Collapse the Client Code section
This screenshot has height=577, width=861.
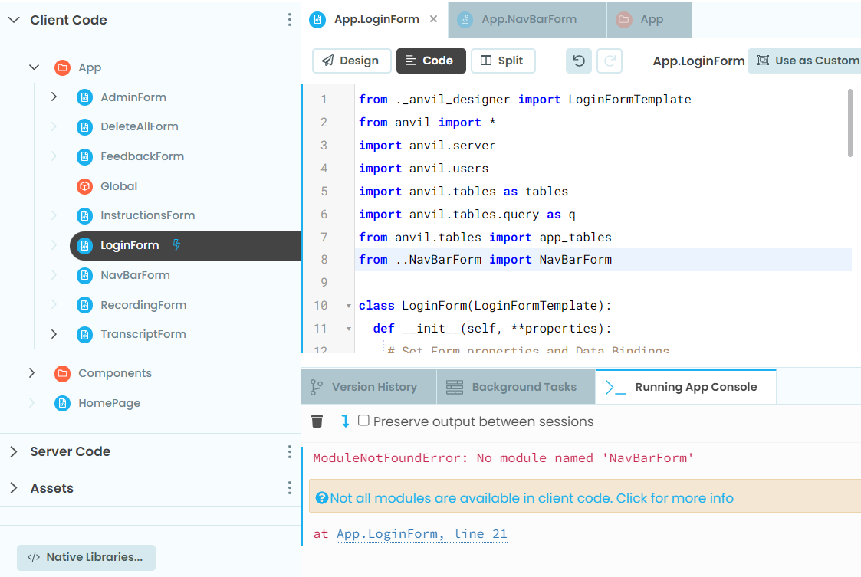[x=14, y=20]
